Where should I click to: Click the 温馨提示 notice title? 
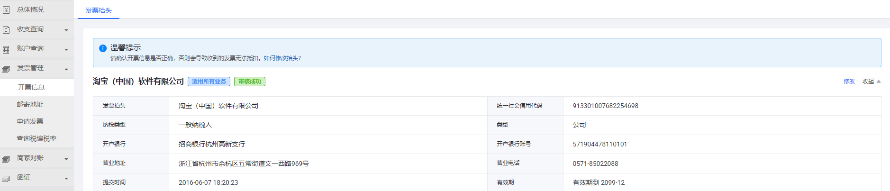coord(126,48)
